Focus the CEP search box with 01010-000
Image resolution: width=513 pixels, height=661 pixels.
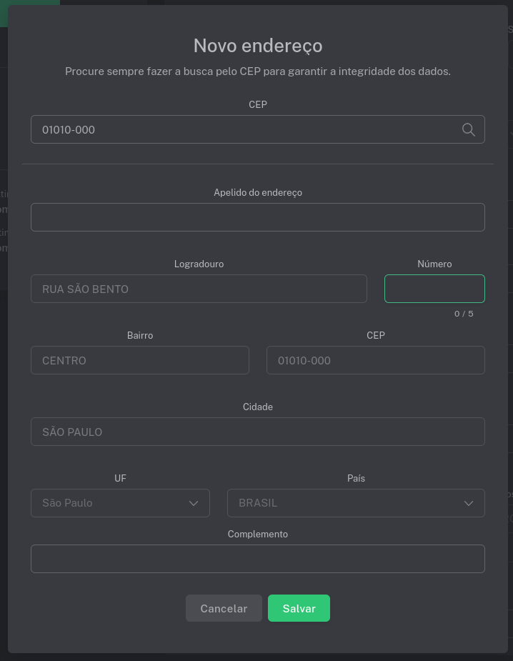point(243,130)
